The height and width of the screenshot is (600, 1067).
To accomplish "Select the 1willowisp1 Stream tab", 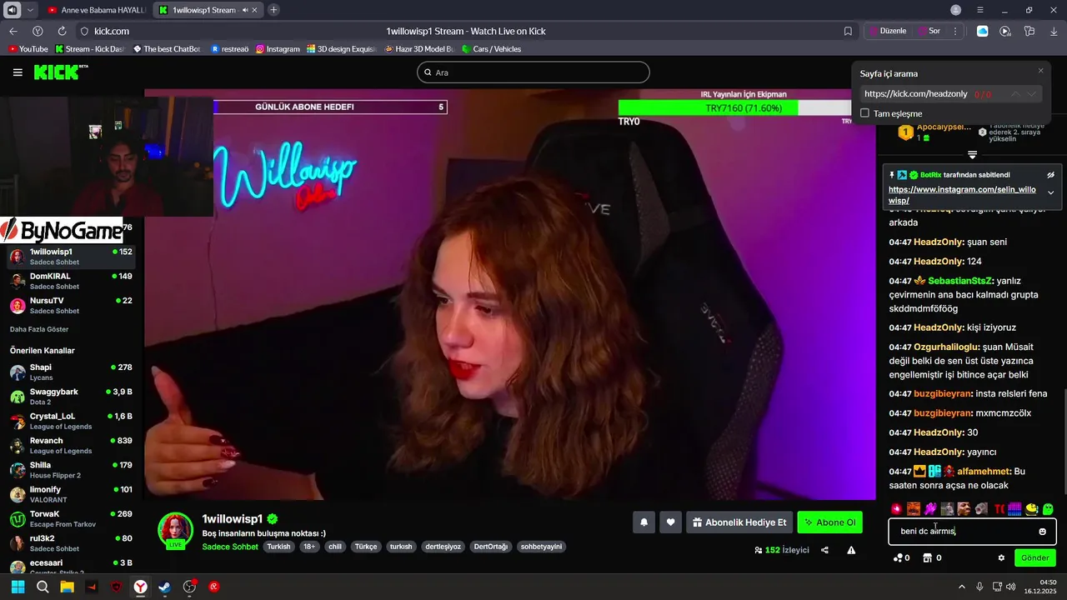I will point(208,10).
